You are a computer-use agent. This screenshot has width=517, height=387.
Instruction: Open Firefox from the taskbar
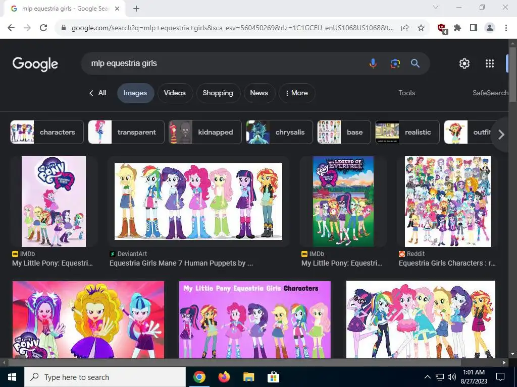(224, 377)
